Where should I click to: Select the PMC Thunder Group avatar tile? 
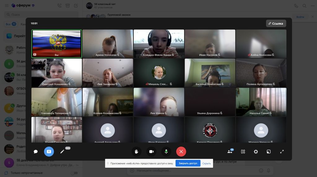210,130
